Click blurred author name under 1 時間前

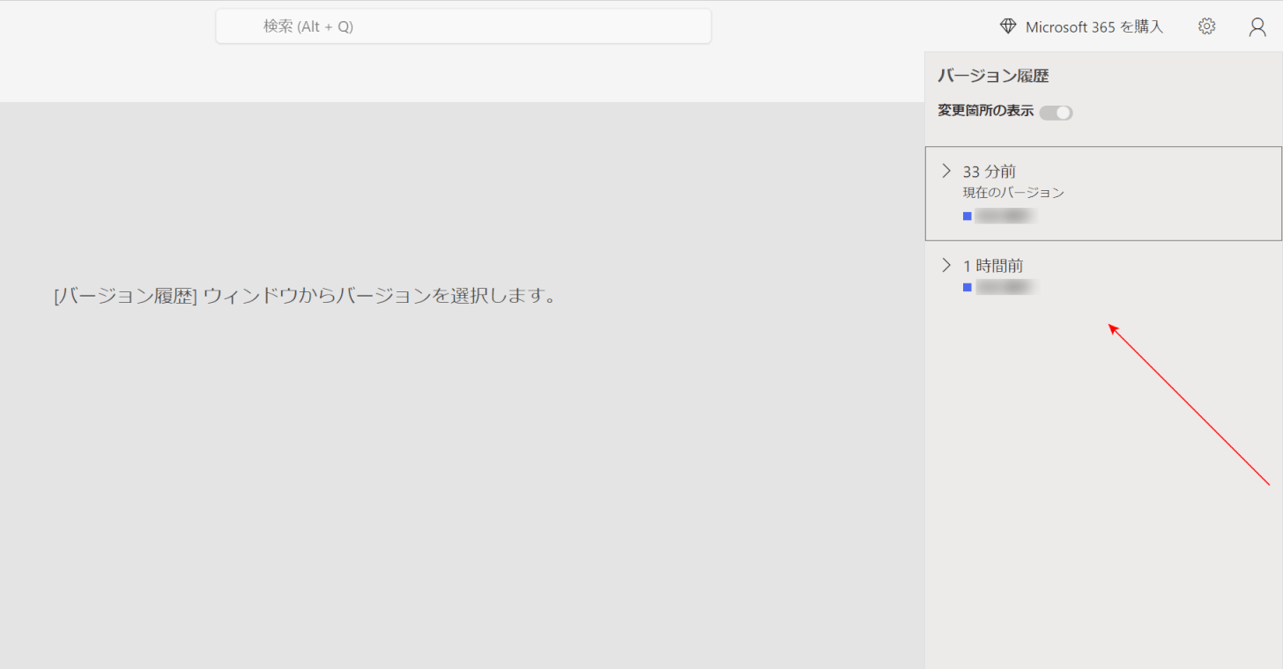point(1004,287)
